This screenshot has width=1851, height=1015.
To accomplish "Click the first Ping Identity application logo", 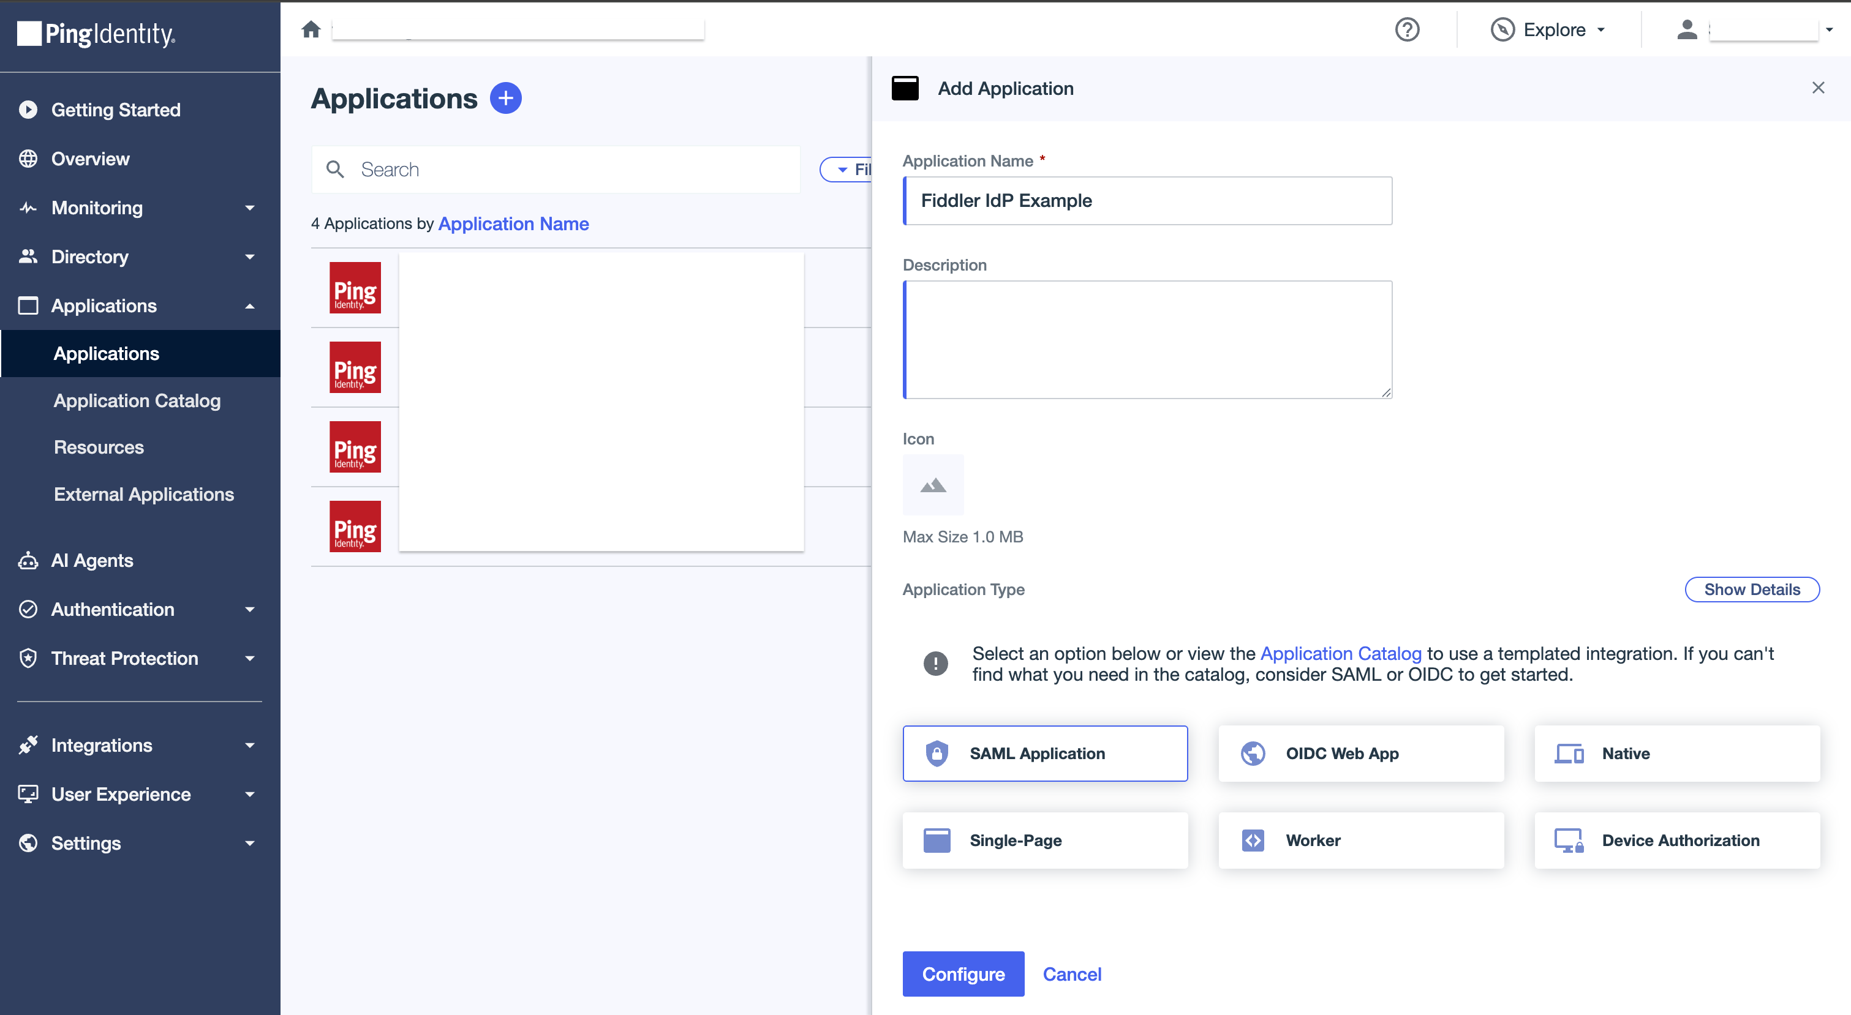I will pos(355,287).
